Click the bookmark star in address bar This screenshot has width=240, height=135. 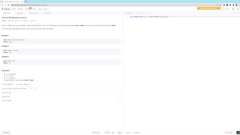pyautogui.click(x=220, y=5)
